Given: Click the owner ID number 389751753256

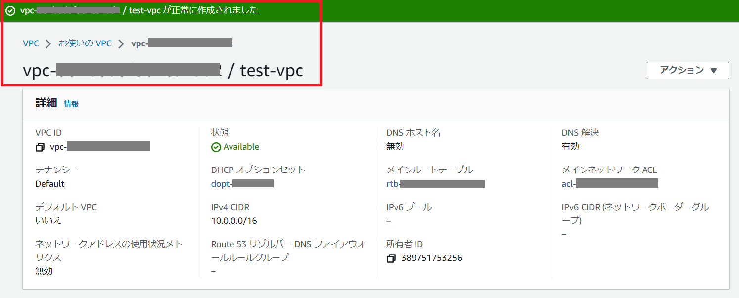Looking at the screenshot, I should tap(431, 258).
